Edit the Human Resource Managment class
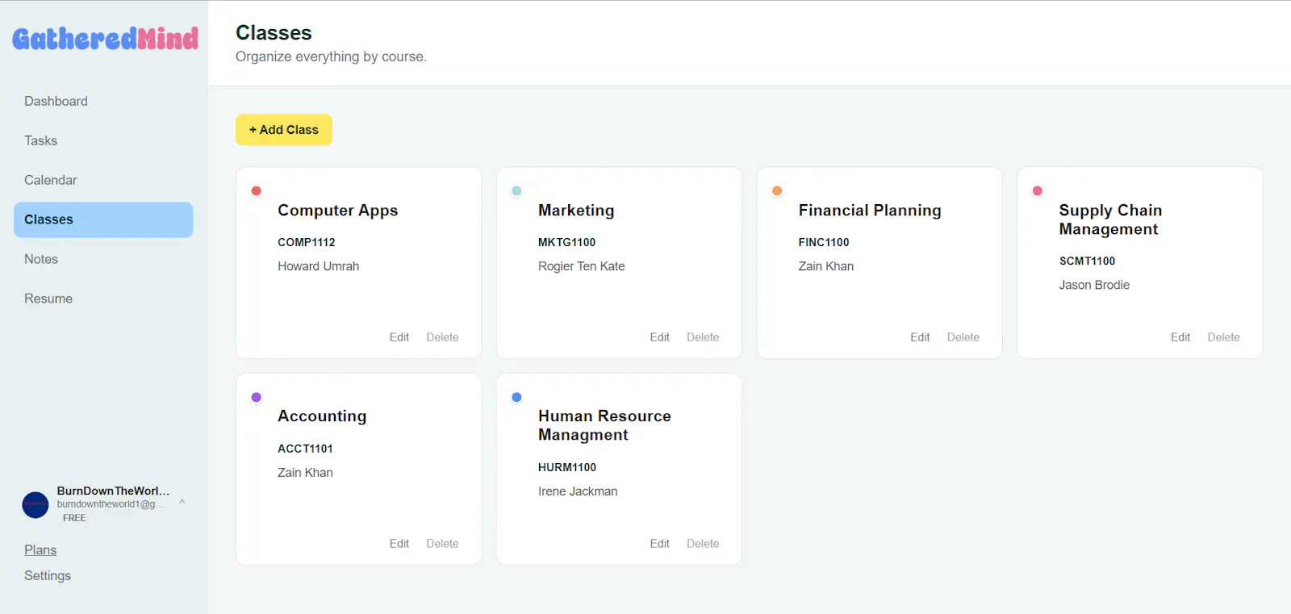The width and height of the screenshot is (1291, 614). click(x=660, y=544)
